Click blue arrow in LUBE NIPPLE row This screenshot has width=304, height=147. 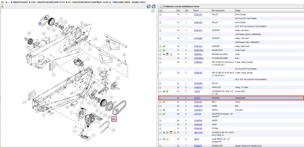tap(164, 139)
